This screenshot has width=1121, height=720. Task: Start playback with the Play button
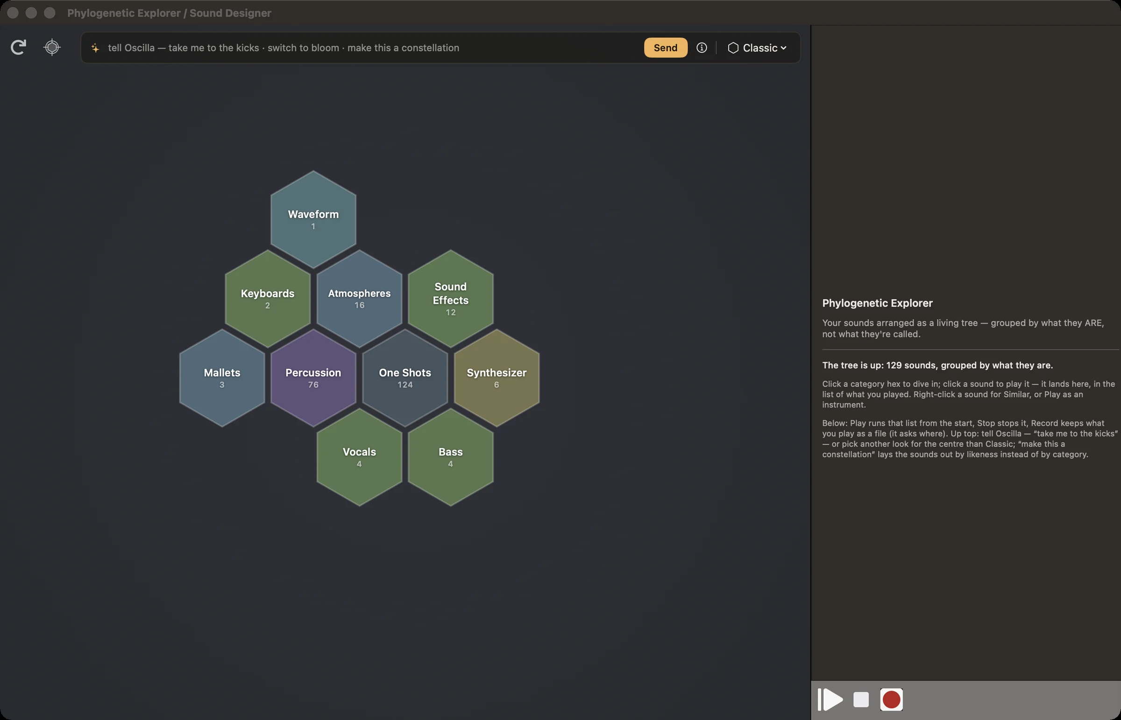[x=830, y=699]
